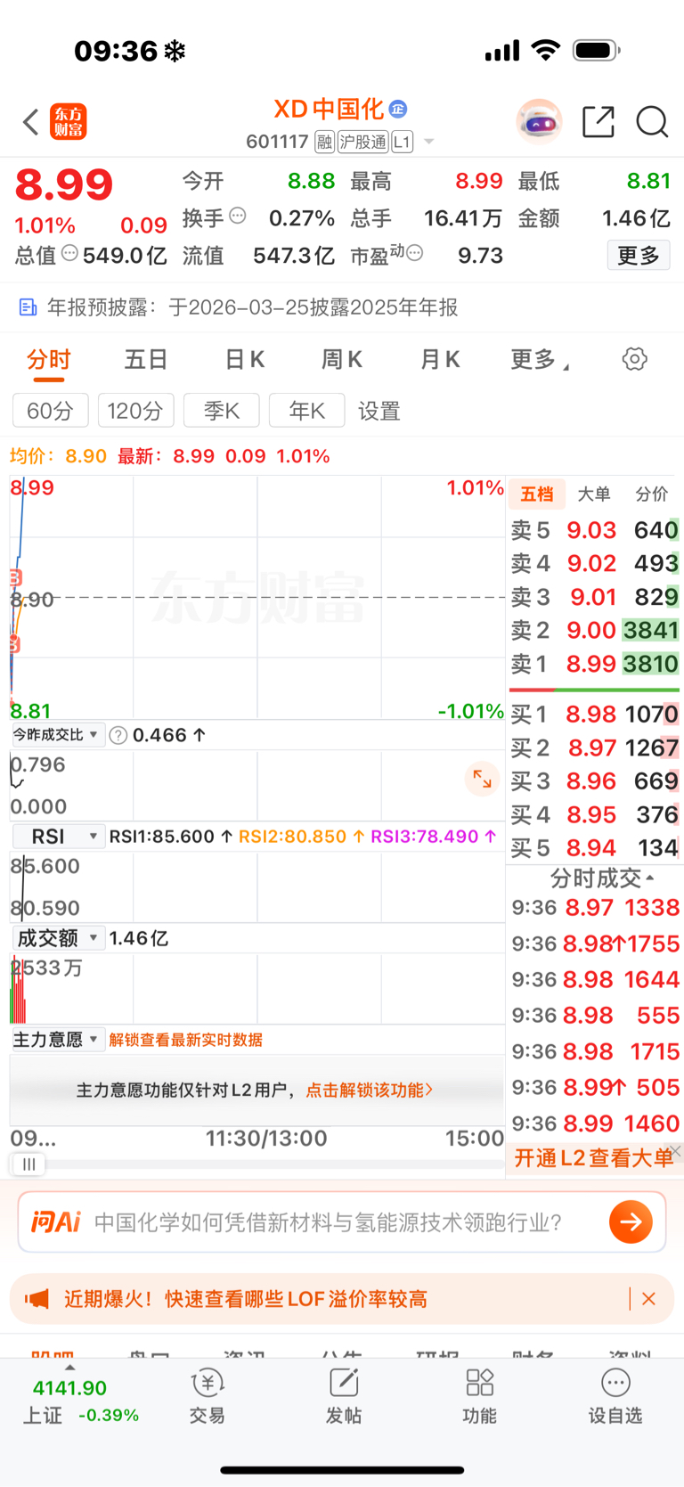Open 成交额 indicator dropdown
684x1487 pixels.
[58, 938]
